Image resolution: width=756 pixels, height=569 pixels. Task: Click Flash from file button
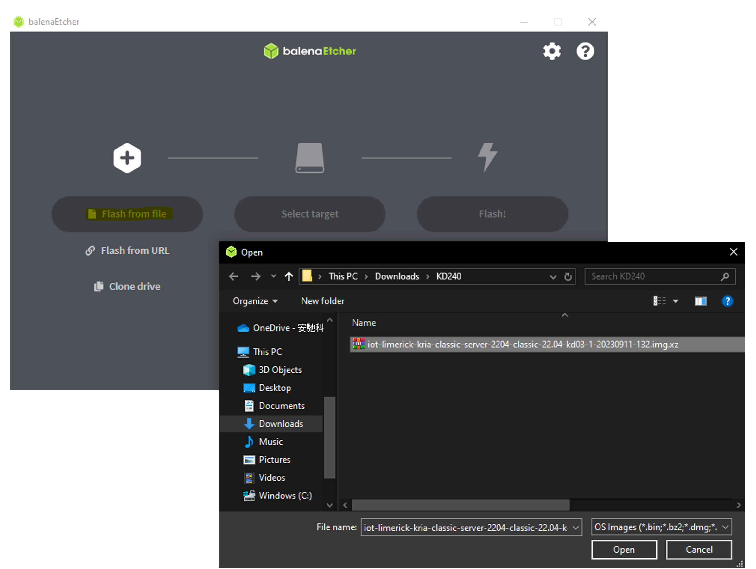(127, 214)
